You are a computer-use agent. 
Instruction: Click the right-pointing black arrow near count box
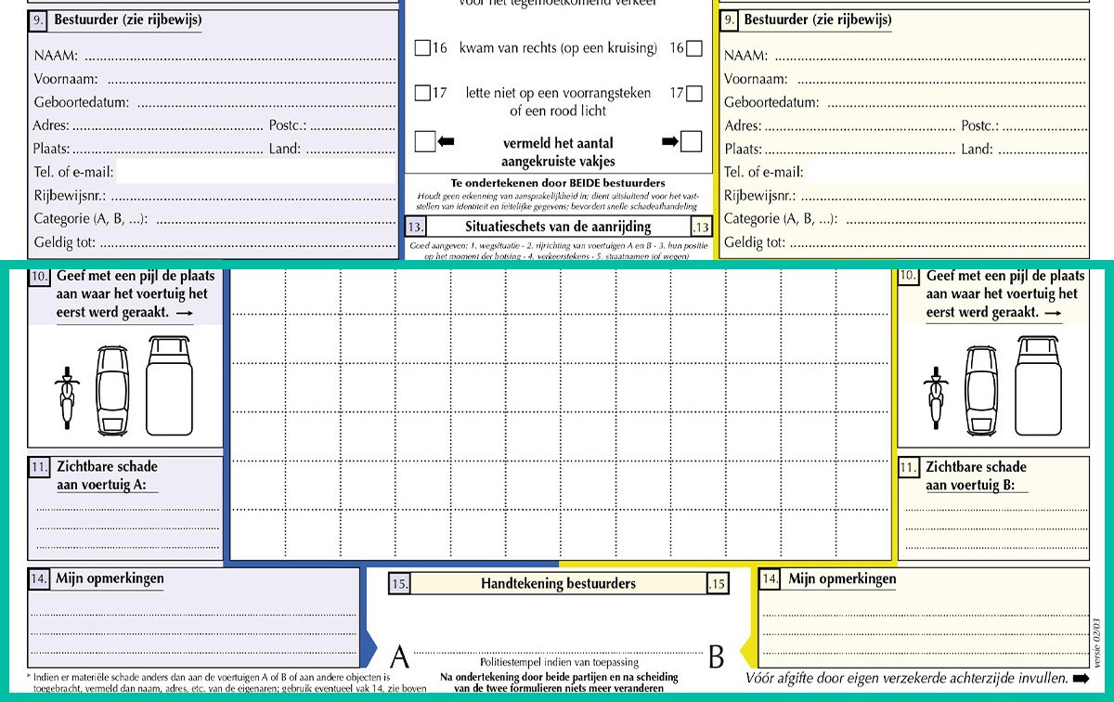[x=670, y=141]
